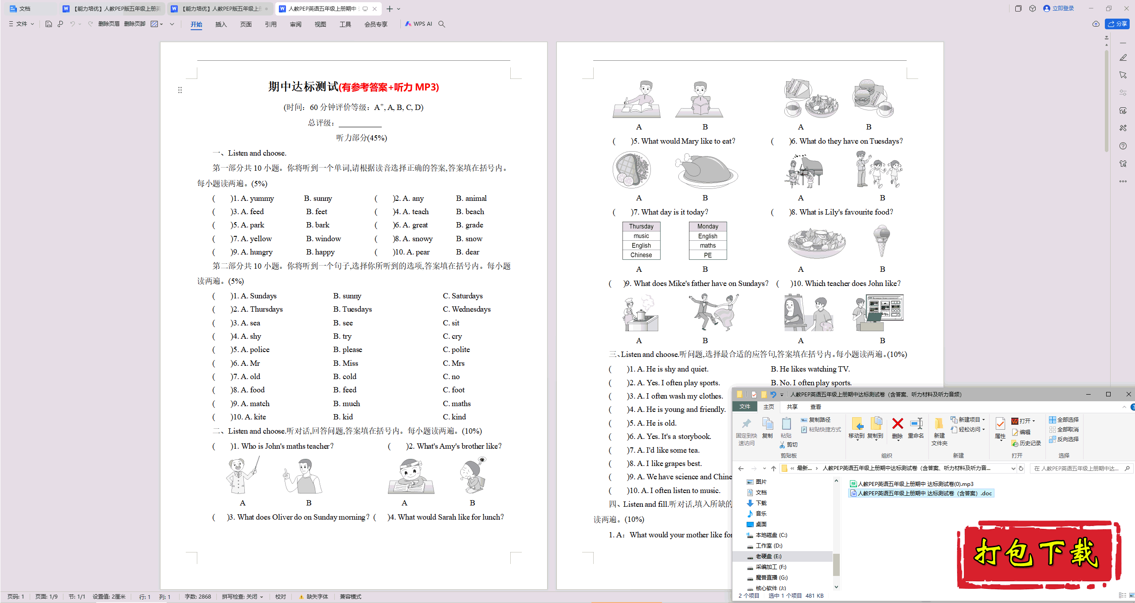This screenshot has width=1135, height=603.
Task: Switch to the 插入 ribbon tab
Action: (x=221, y=24)
